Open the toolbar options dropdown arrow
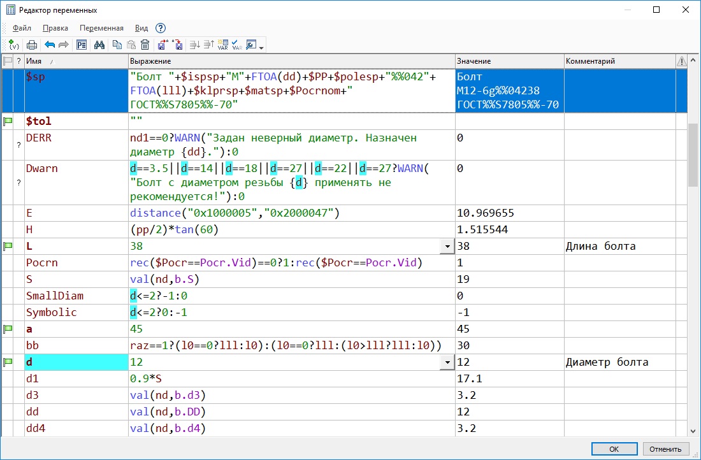 (261, 47)
